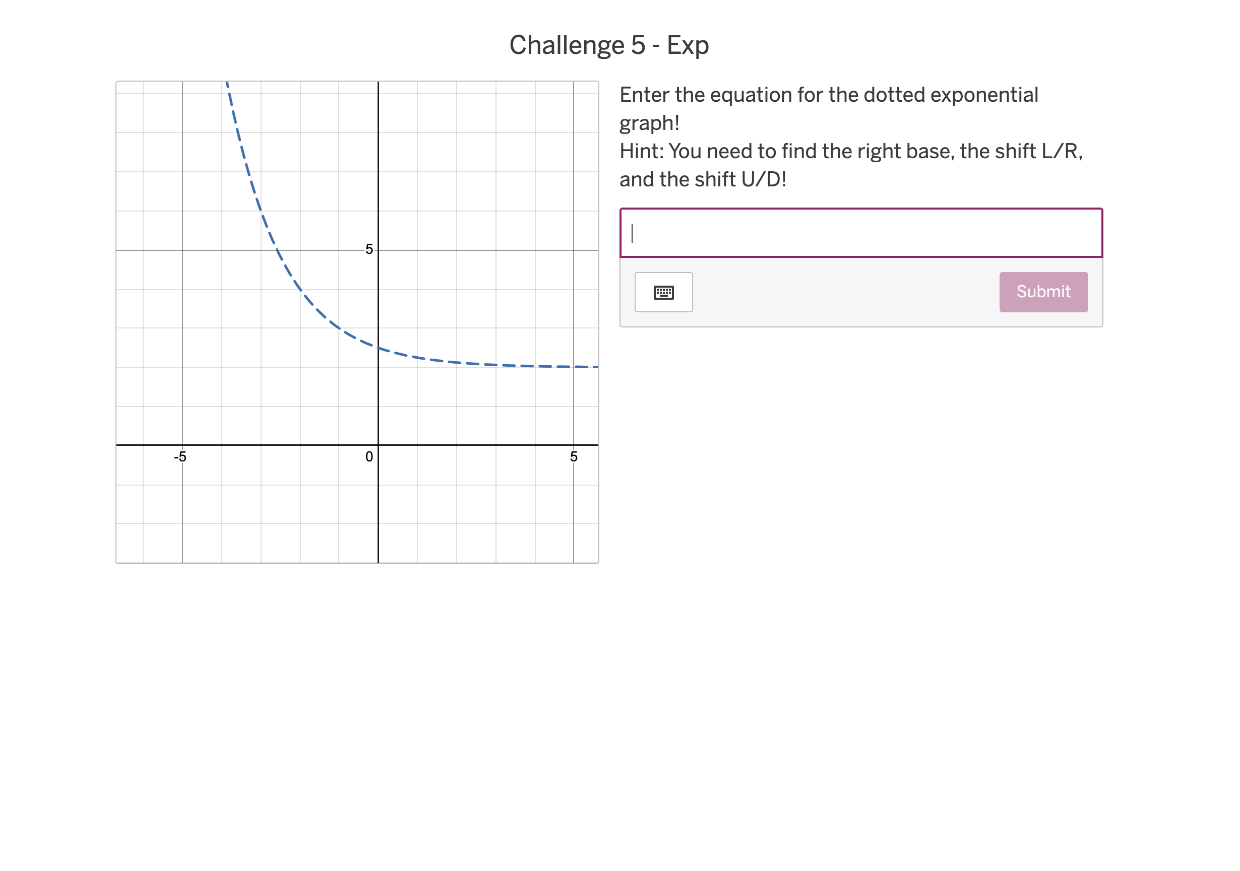
Task: Click the Challenge 5 - Exp title
Action: coord(609,45)
